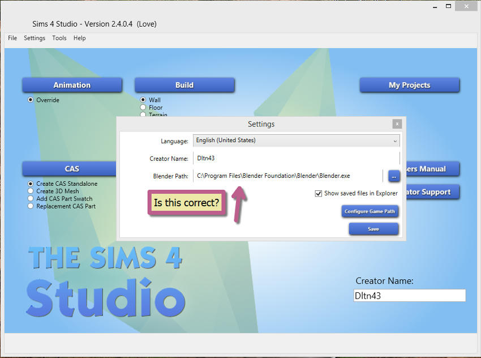
Task: Click Configure Game Path button
Action: 370,211
